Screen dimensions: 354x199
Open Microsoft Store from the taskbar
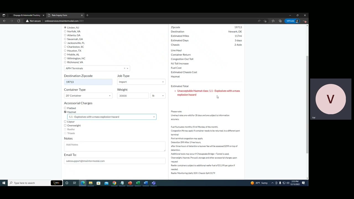click(98, 183)
